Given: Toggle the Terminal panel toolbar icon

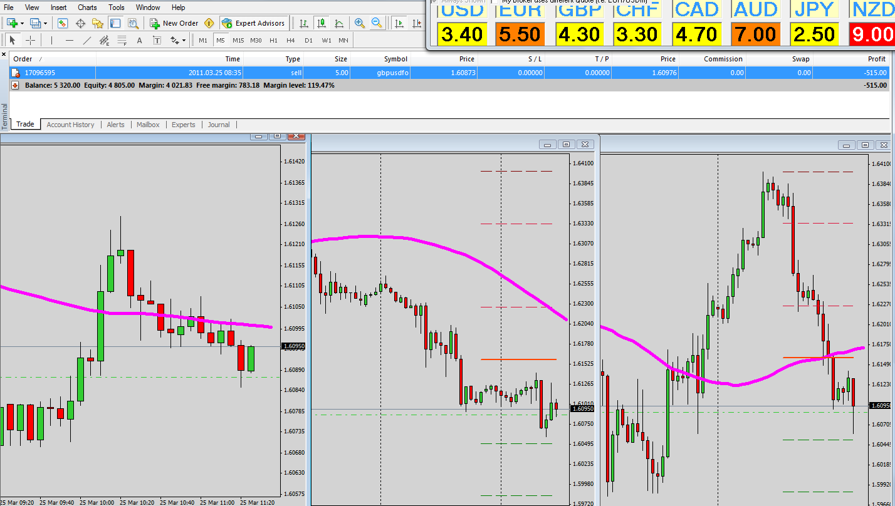Looking at the screenshot, I should point(115,23).
